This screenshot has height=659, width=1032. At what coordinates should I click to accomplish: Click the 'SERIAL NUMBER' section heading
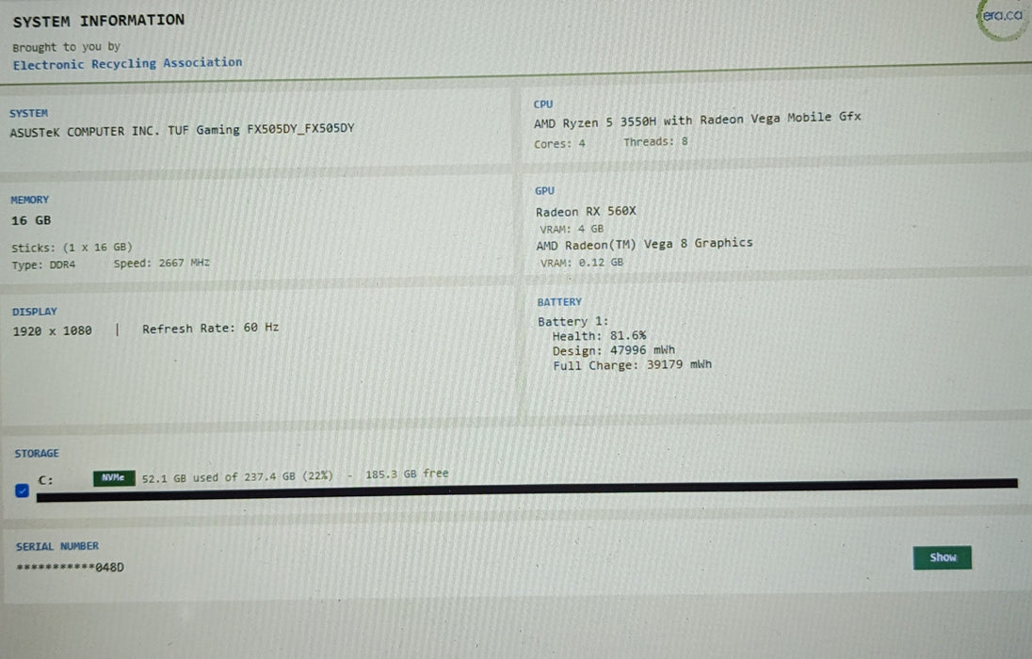pos(57,546)
